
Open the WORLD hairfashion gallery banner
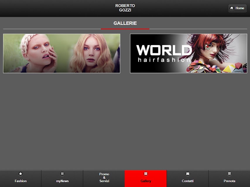click(x=189, y=53)
